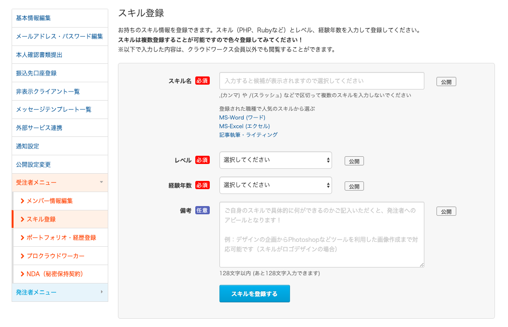The image size is (508, 327).
Task: Click the chevron icon beside NDA
Action: (x=22, y=274)
